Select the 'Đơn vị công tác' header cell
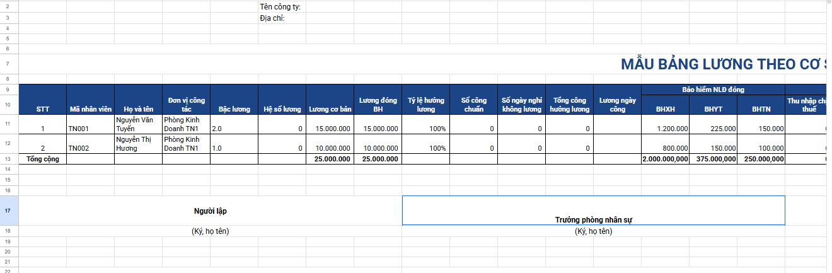 pyautogui.click(x=187, y=99)
